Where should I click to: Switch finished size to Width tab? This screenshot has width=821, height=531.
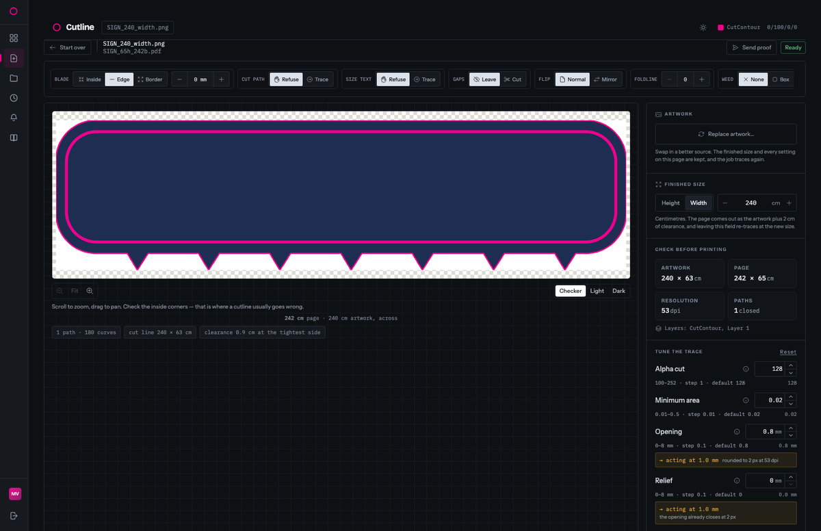pyautogui.click(x=699, y=203)
